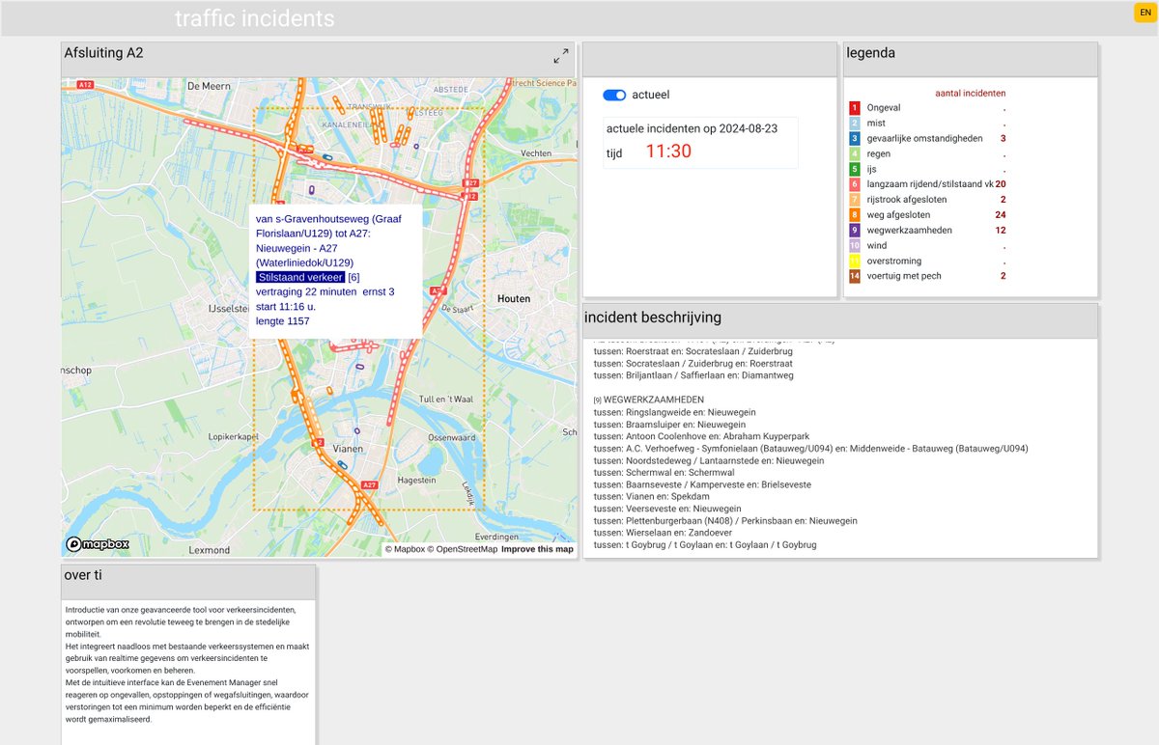Click the A27 shield near Hagestein
Viewport: 1159px width, 745px height.
click(x=368, y=485)
